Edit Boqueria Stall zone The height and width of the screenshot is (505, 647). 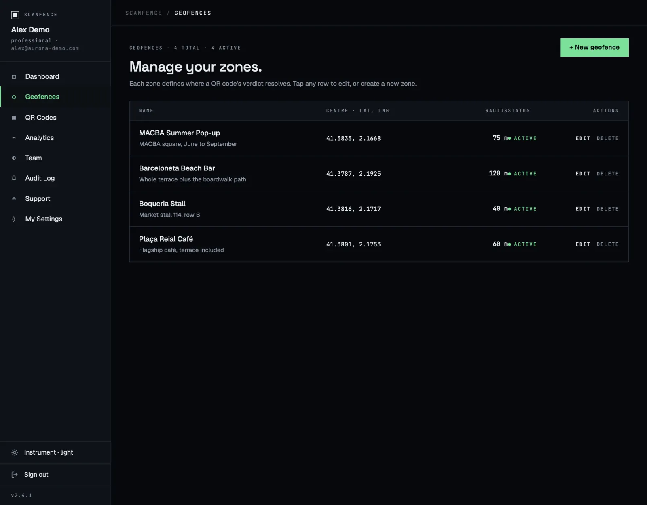click(x=583, y=209)
